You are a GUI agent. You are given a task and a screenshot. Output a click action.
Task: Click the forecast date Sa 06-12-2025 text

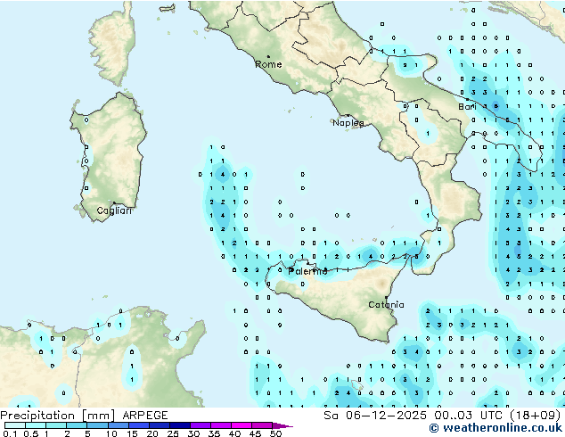[x=375, y=416]
